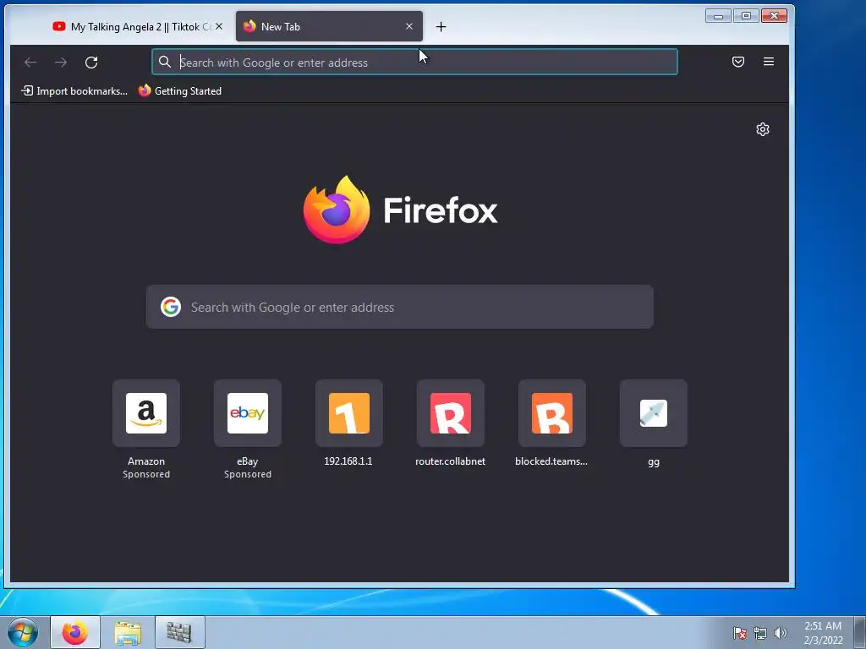Screen dimensions: 866x649
Task: Open the Windows Start orb
Action: (23, 632)
